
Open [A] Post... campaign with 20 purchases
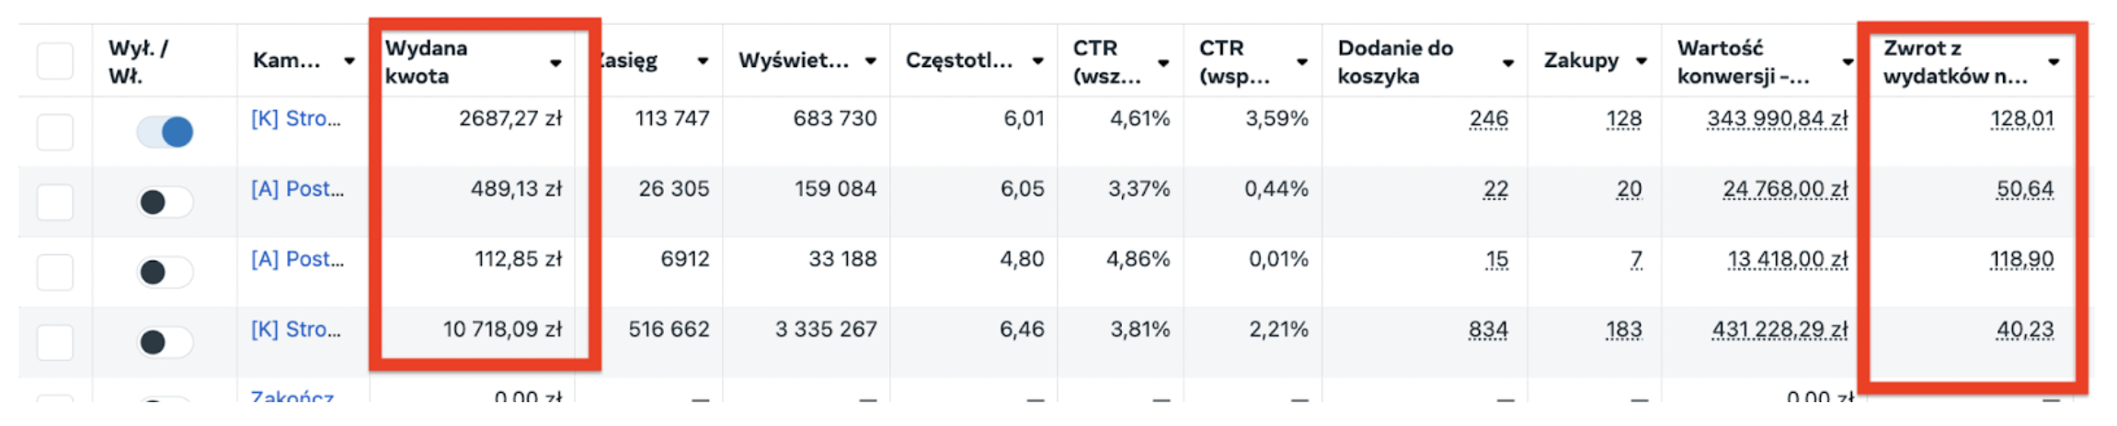click(297, 189)
